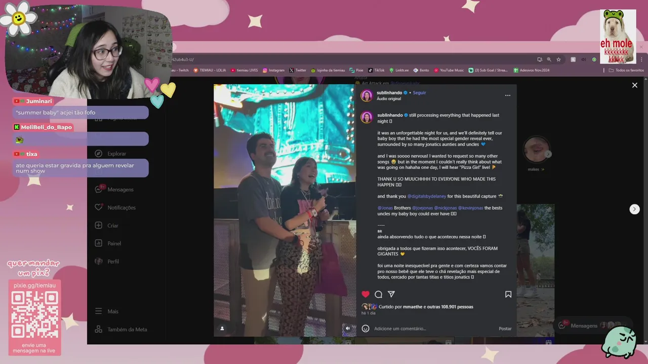Screen dimensions: 648x364
Task: Open 'Também da Meta' in the sidebar
Action: pyautogui.click(x=121, y=330)
